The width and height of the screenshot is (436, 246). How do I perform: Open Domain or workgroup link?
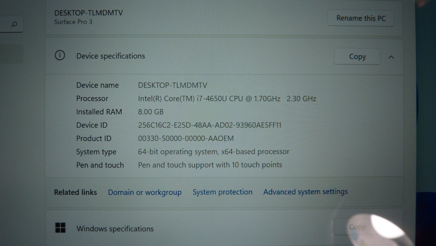point(145,192)
